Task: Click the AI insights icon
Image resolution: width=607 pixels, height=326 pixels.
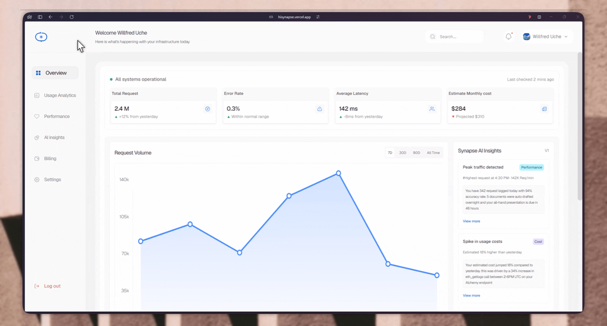Action: 37,138
